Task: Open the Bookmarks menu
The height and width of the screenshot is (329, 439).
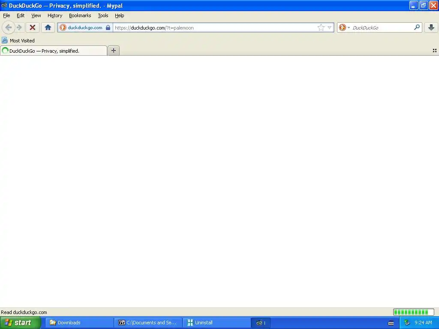Action: point(80,15)
